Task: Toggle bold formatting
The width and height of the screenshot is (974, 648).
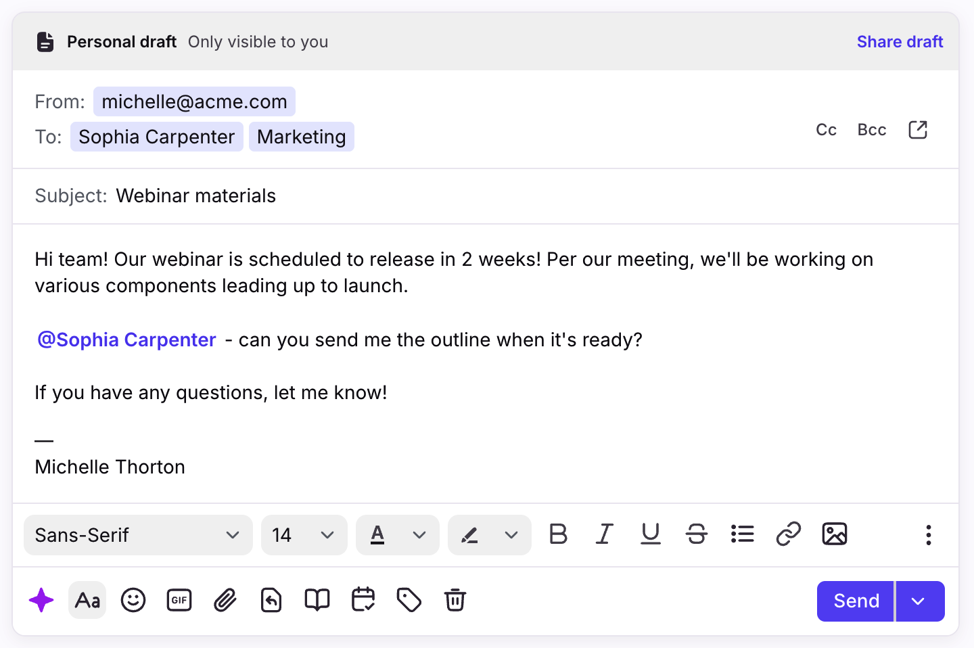Action: 559,534
